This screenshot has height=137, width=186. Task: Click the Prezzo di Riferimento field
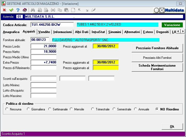43,68
